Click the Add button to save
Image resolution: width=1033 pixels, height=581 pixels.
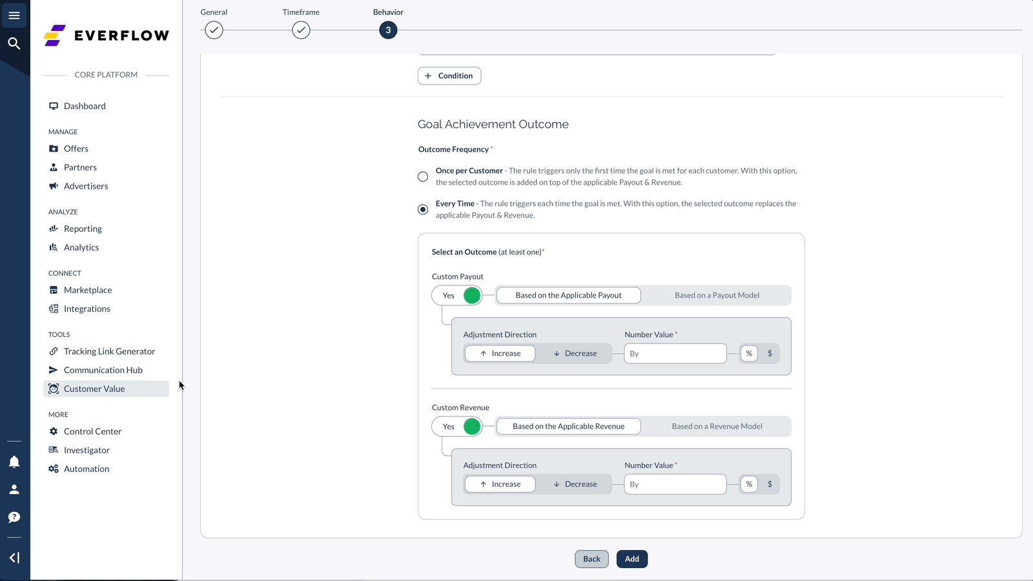[631, 559]
